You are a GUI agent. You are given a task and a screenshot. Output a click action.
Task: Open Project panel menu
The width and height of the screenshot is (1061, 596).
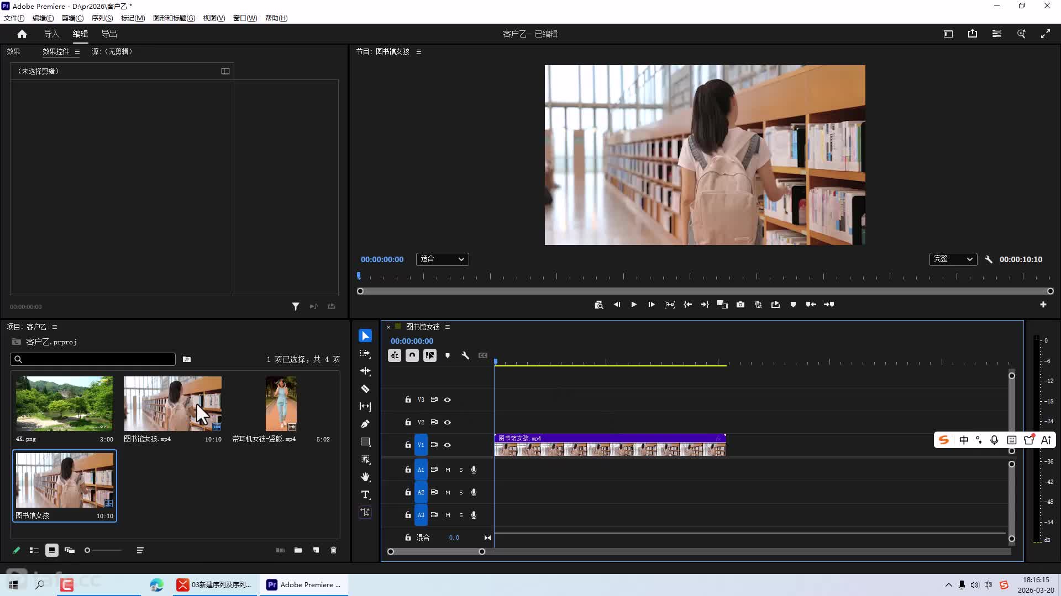point(55,327)
